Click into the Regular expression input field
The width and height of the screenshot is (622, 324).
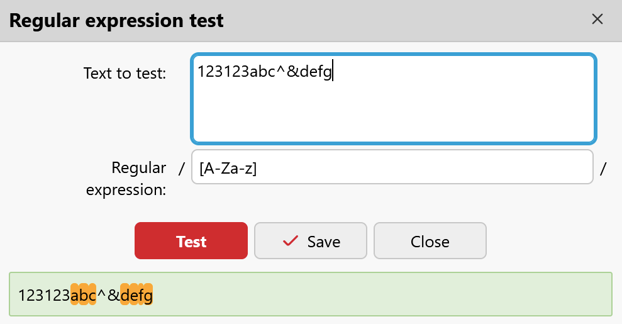click(x=392, y=167)
